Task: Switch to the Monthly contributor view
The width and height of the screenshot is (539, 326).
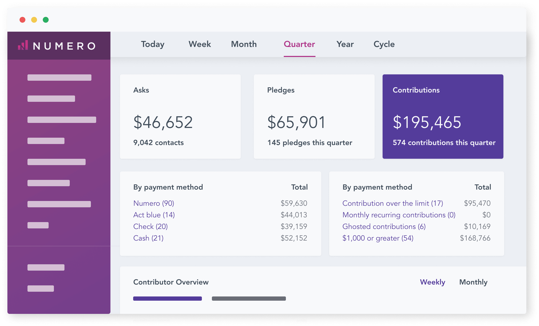Action: pyautogui.click(x=473, y=282)
